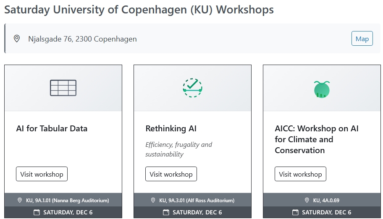Click location pin beside KU, 4A.0.69
The height and width of the screenshot is (219, 383).
pyautogui.click(x=307, y=200)
